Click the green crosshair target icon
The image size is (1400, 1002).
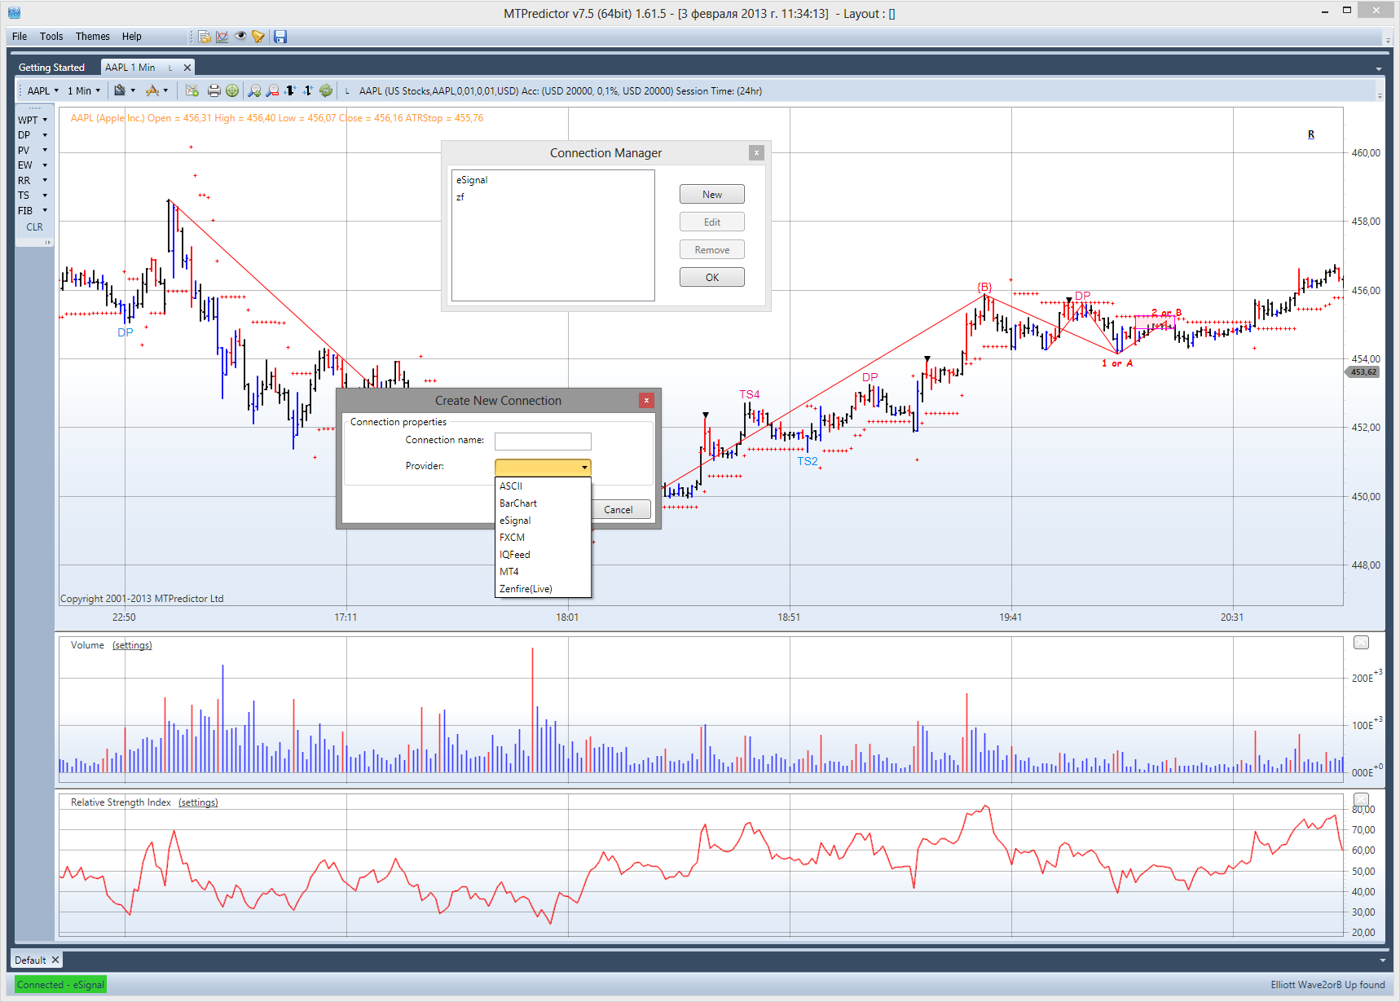coord(232,90)
